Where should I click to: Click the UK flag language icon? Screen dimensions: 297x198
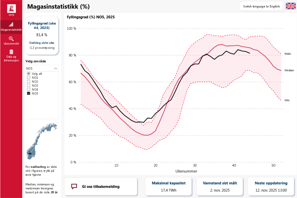click(291, 6)
